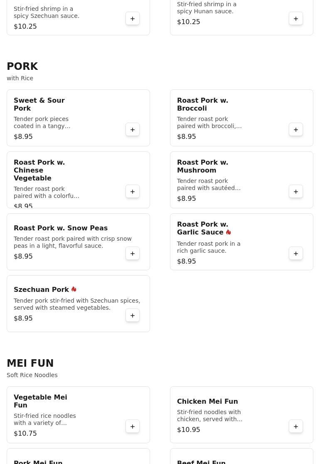
Task: Add Roast Pork w. Snow Peas
Action: pos(133,254)
